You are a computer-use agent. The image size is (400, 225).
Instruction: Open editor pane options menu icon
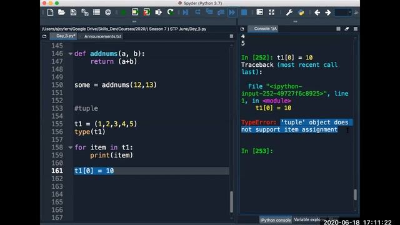coord(231,36)
